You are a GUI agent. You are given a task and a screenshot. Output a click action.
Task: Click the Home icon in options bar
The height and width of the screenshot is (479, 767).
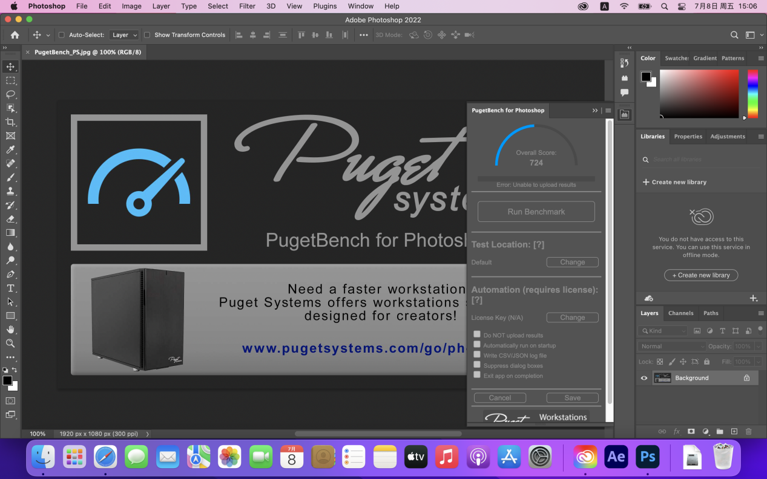coord(15,35)
